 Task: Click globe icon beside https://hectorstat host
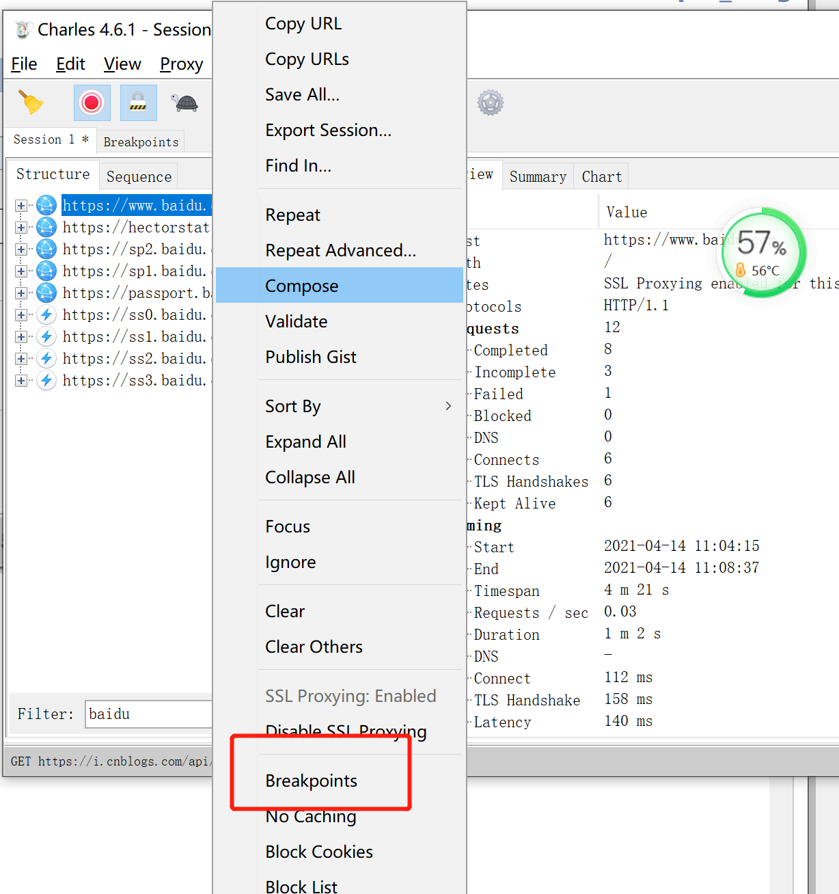tap(46, 227)
